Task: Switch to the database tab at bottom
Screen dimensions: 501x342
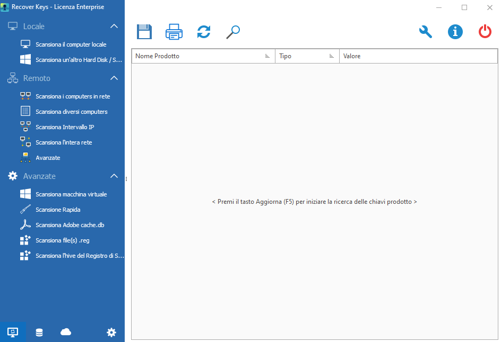Action: 39,332
